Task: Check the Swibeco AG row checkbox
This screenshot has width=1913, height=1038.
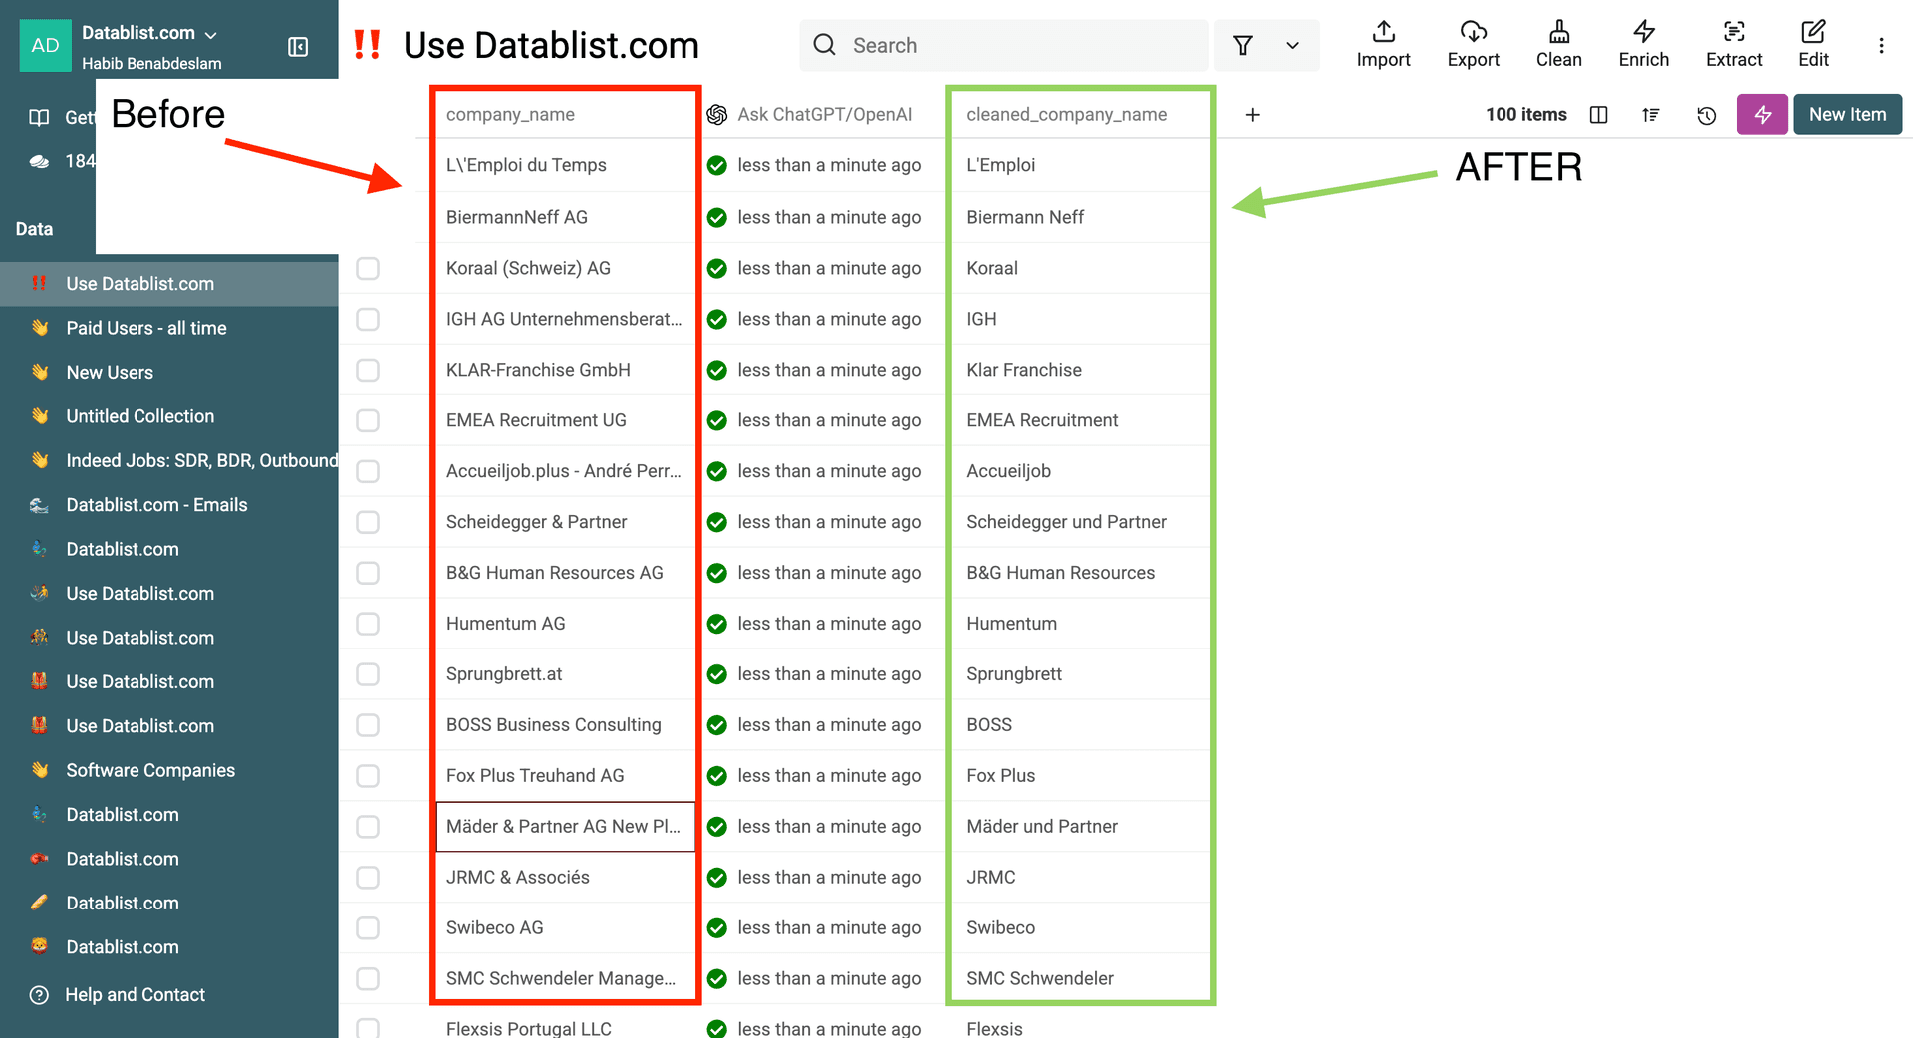Action: [368, 928]
